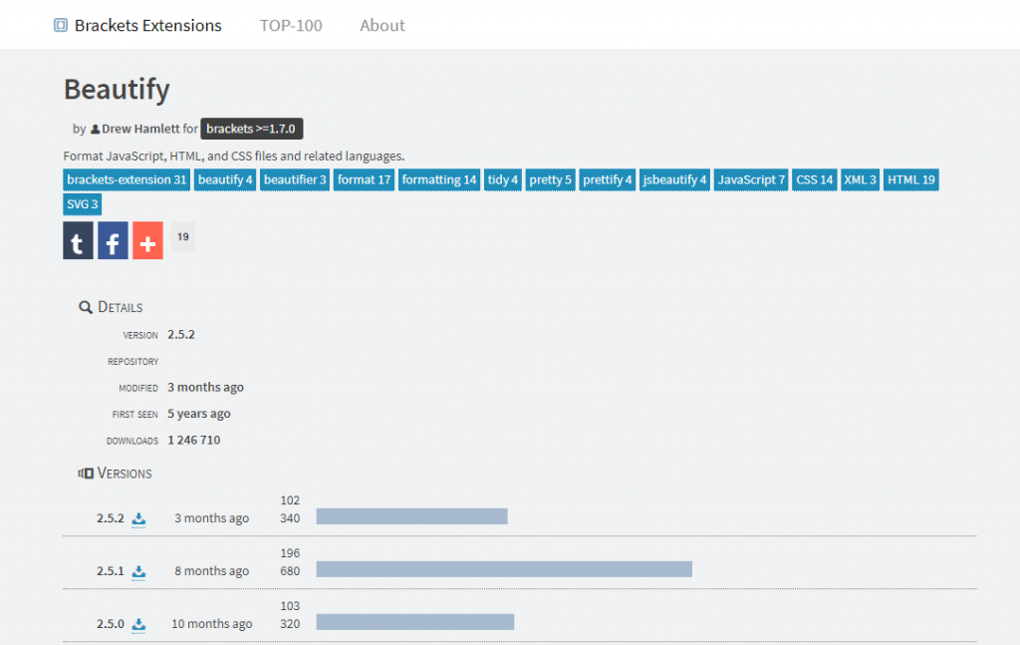Click the brackets >=1.7.0 compatibility badge
The image size is (1020, 645).
coord(252,128)
